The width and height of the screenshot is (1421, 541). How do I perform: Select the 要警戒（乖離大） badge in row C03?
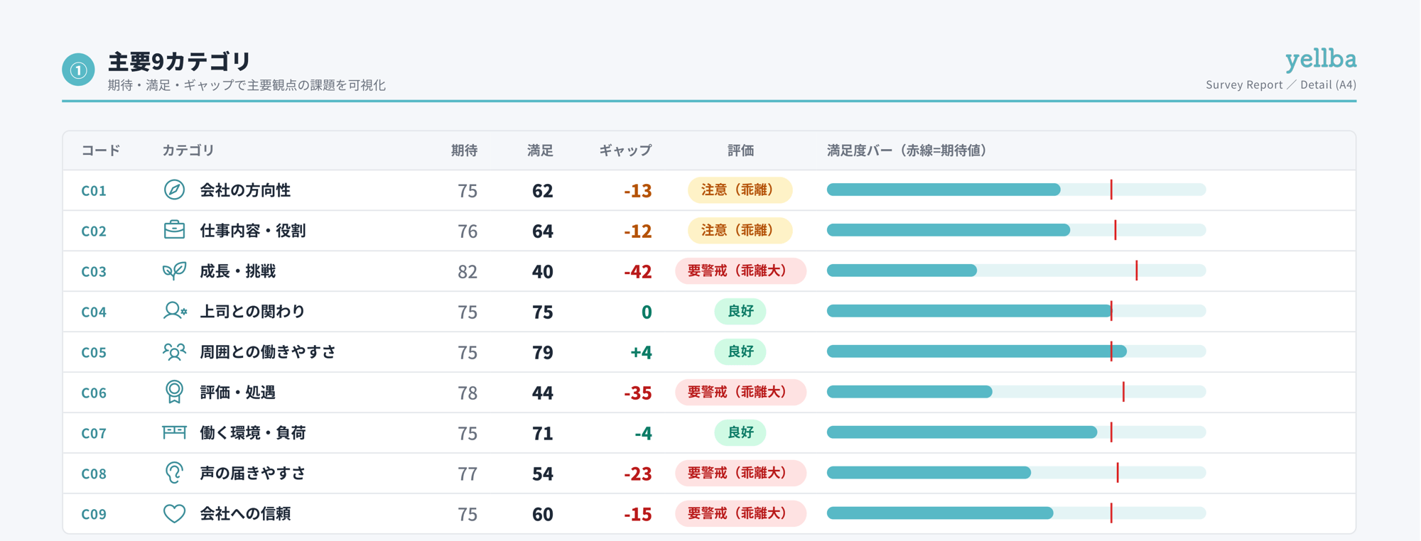[740, 270]
